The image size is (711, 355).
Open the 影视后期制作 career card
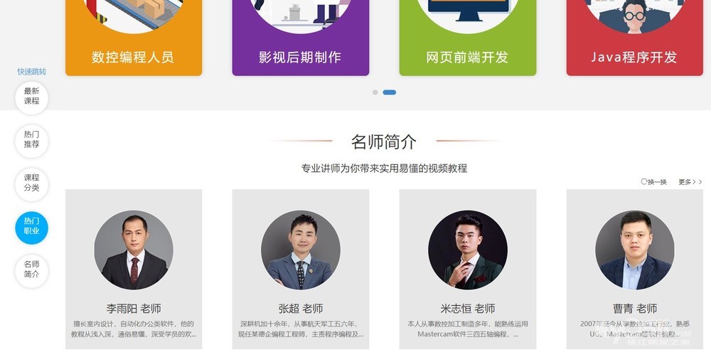click(301, 38)
